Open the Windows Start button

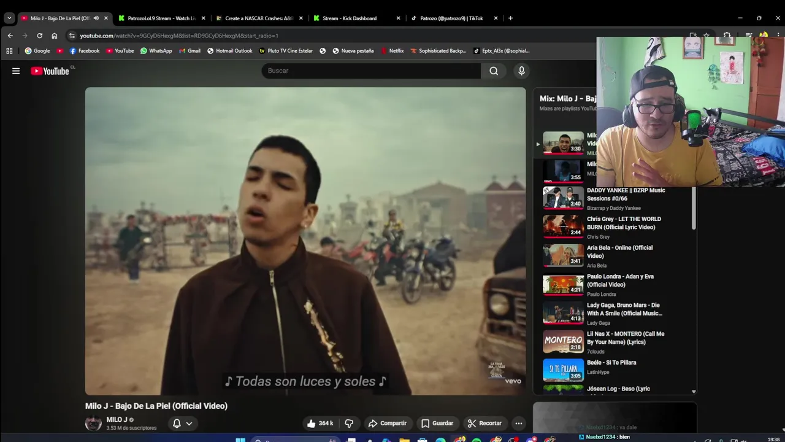[x=240, y=440]
